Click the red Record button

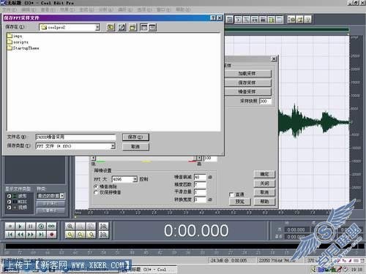[x=51, y=235]
